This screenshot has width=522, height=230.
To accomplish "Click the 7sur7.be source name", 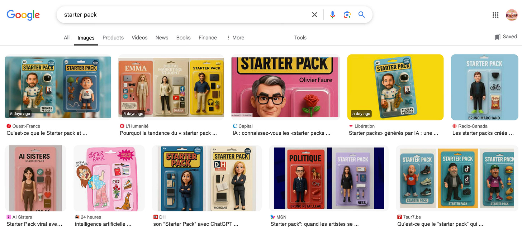I will tap(412, 217).
